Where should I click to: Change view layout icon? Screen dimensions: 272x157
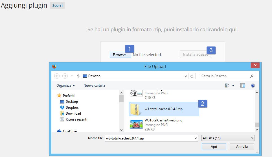pyautogui.click(x=227, y=85)
